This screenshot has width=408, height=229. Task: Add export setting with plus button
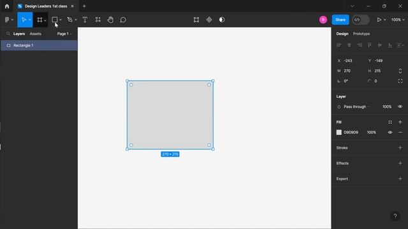pos(400,179)
